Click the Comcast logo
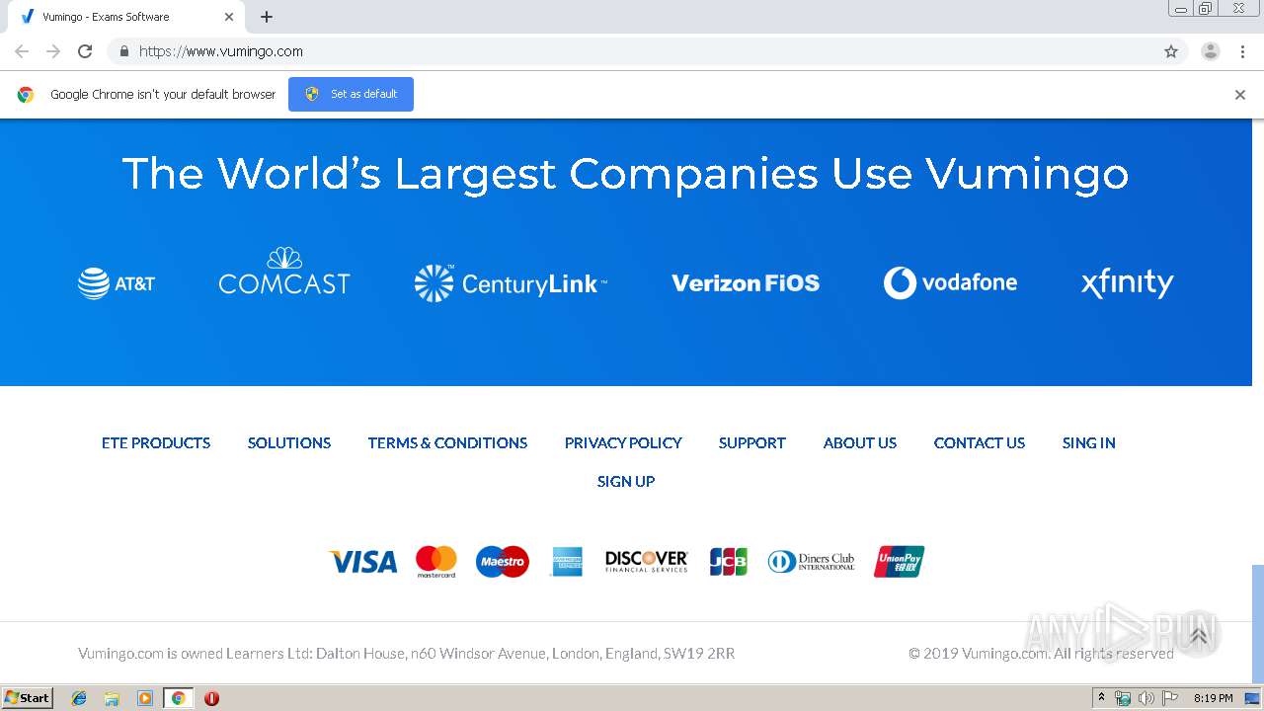Image resolution: width=1264 pixels, height=711 pixels. [x=284, y=272]
